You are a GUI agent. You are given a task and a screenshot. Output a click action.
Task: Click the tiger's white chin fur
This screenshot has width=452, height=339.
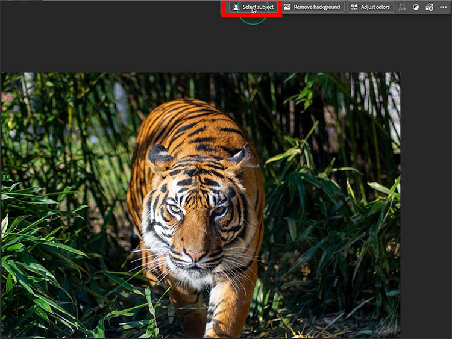(x=192, y=278)
